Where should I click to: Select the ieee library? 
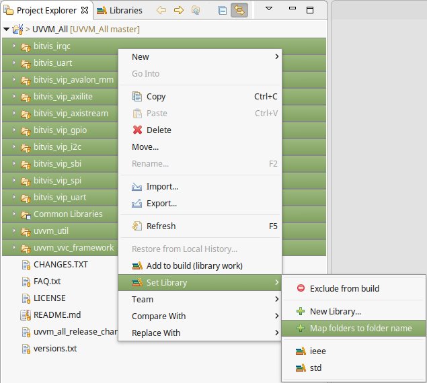(354, 351)
